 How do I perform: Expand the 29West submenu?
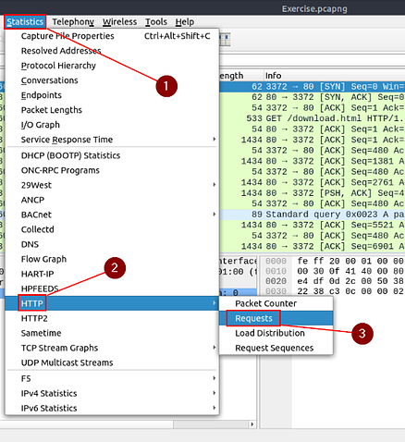pyautogui.click(x=112, y=185)
